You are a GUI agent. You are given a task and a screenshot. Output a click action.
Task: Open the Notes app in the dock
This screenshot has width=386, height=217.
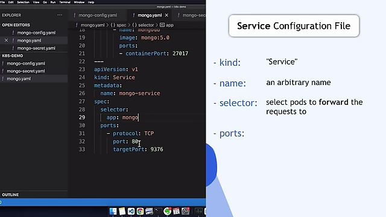122,211
